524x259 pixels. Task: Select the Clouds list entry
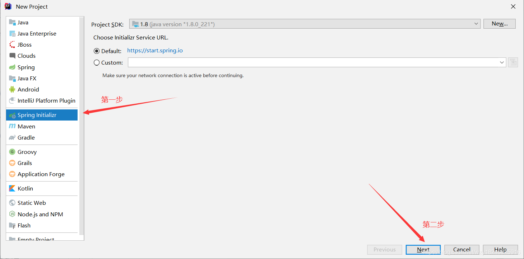coord(42,56)
